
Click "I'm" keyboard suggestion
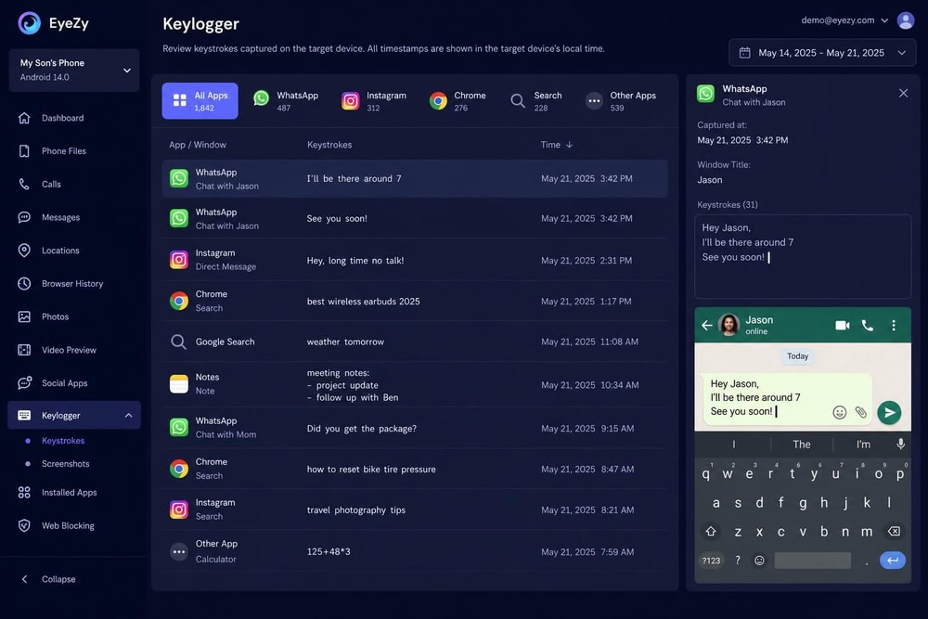pos(863,444)
